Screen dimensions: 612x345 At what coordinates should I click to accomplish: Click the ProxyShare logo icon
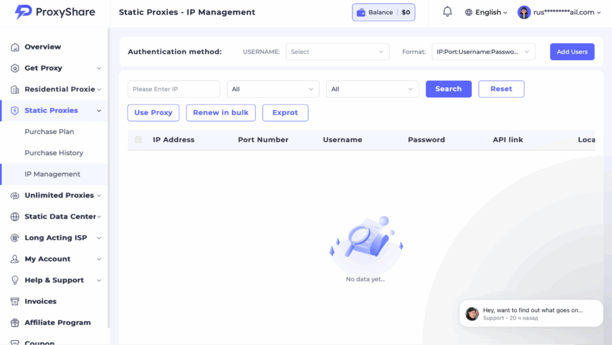(x=23, y=12)
